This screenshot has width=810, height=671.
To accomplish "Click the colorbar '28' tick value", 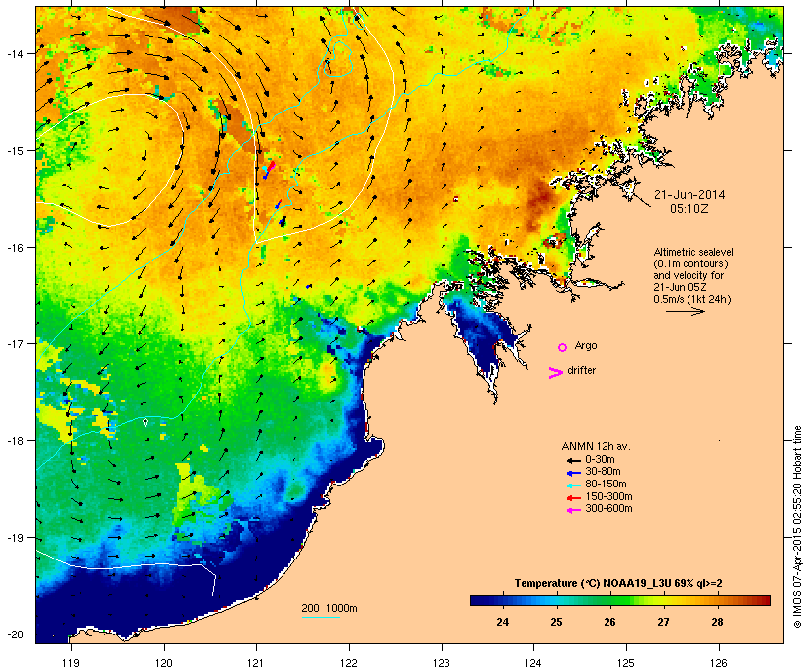I will pos(717,622).
